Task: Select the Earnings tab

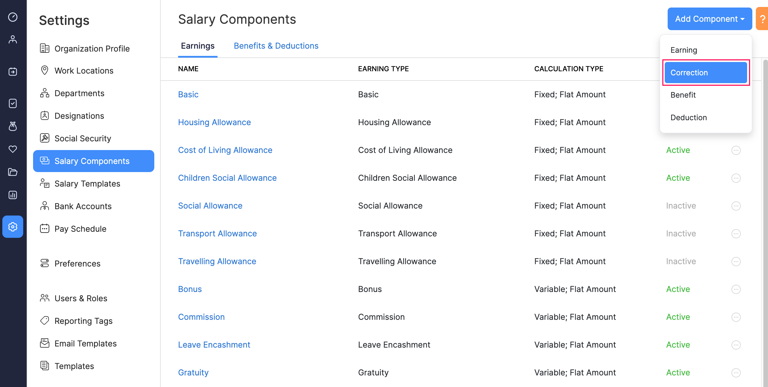Action: click(198, 46)
